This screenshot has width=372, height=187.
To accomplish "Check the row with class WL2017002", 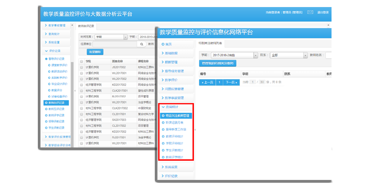I will point(81,79).
